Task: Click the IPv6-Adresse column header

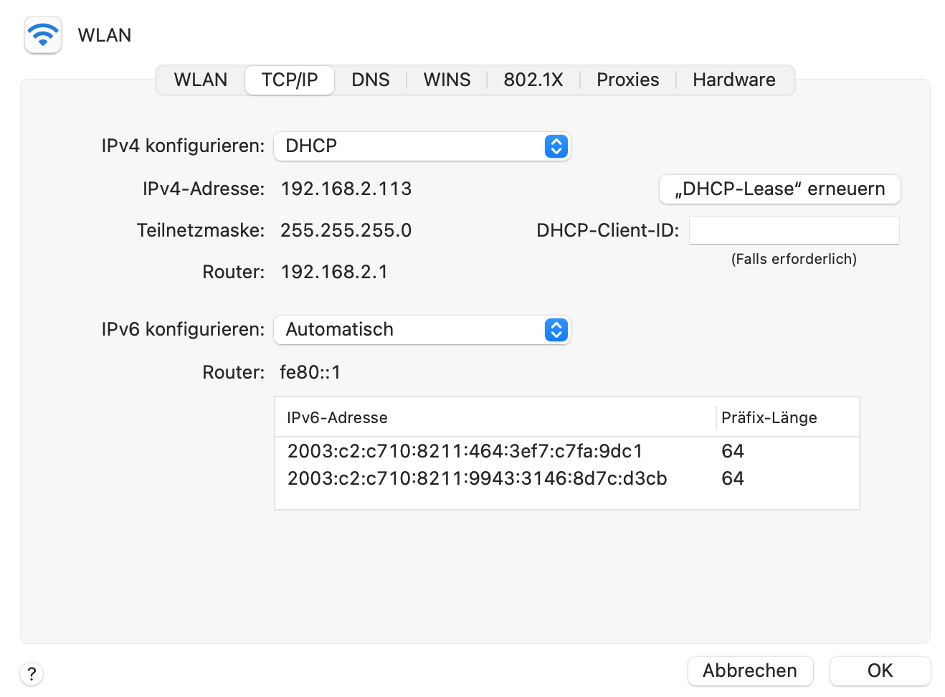Action: pyautogui.click(x=337, y=417)
